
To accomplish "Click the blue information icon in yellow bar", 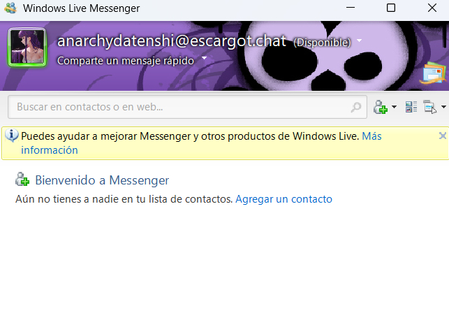I will tap(11, 136).
